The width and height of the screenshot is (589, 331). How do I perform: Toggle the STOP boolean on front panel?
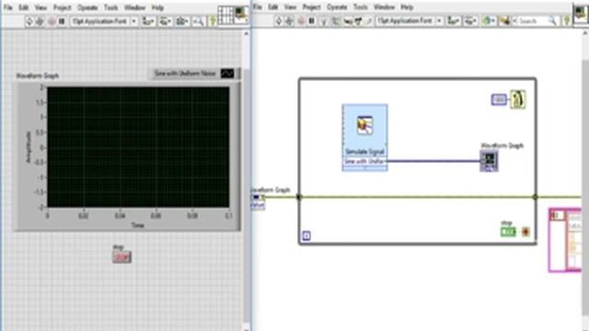point(122,257)
